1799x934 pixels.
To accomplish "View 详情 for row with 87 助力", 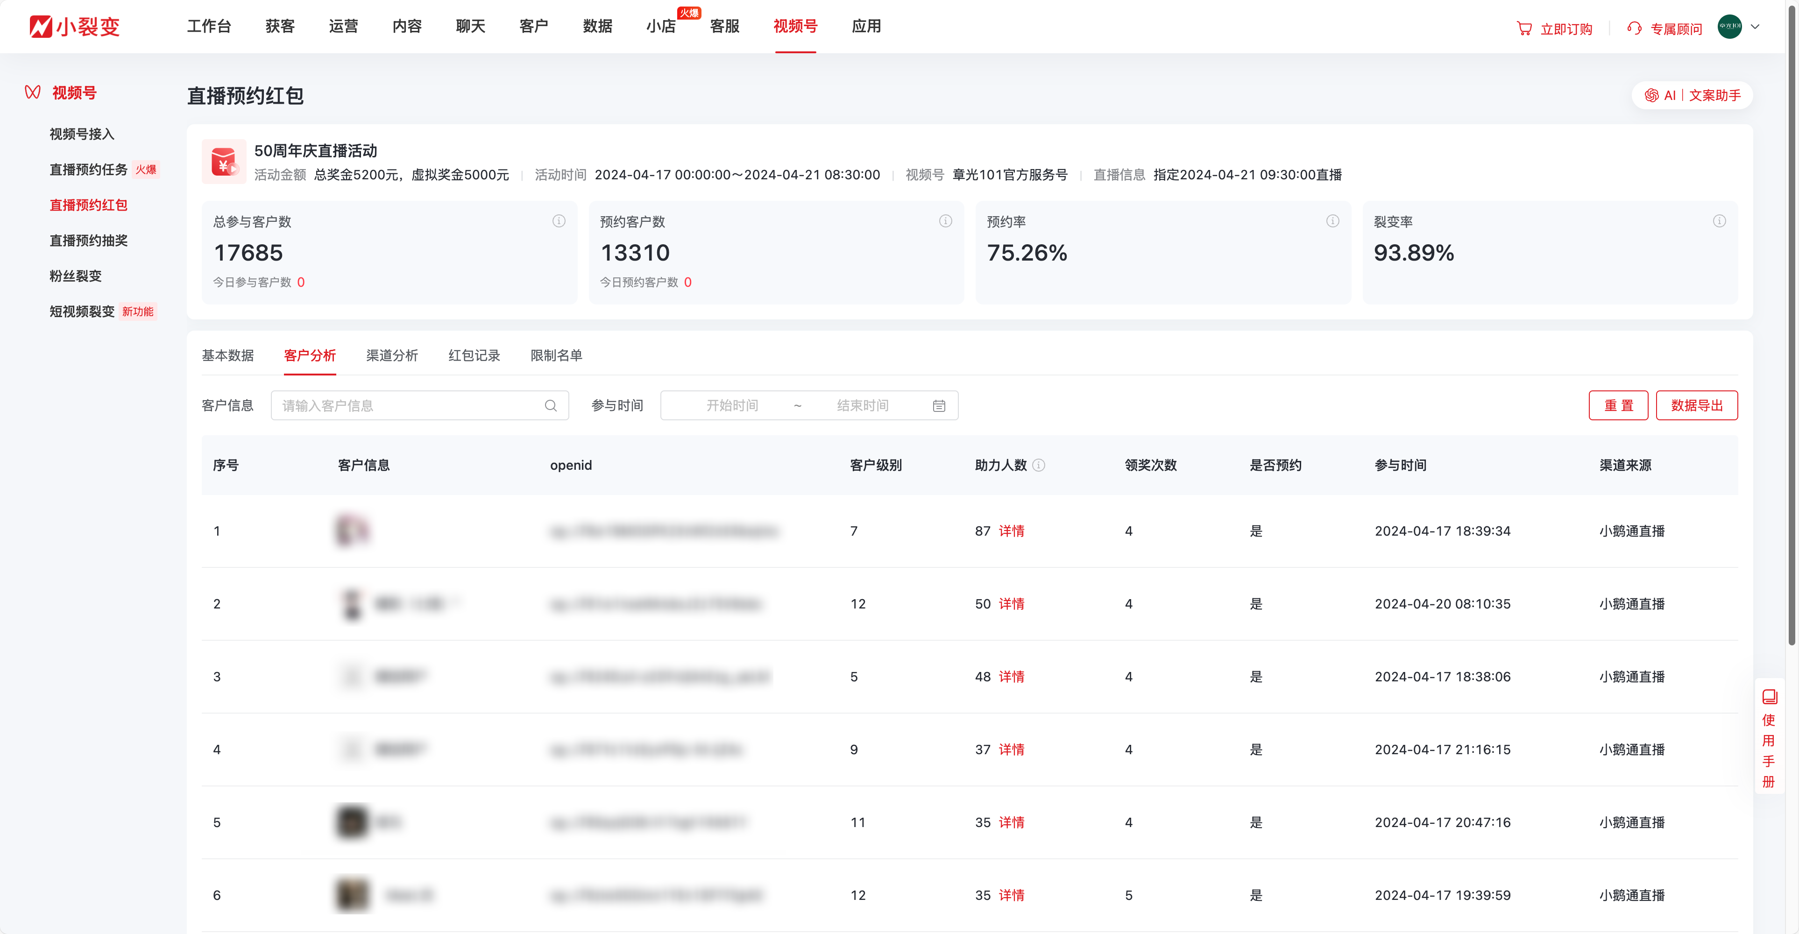I will 1011,531.
